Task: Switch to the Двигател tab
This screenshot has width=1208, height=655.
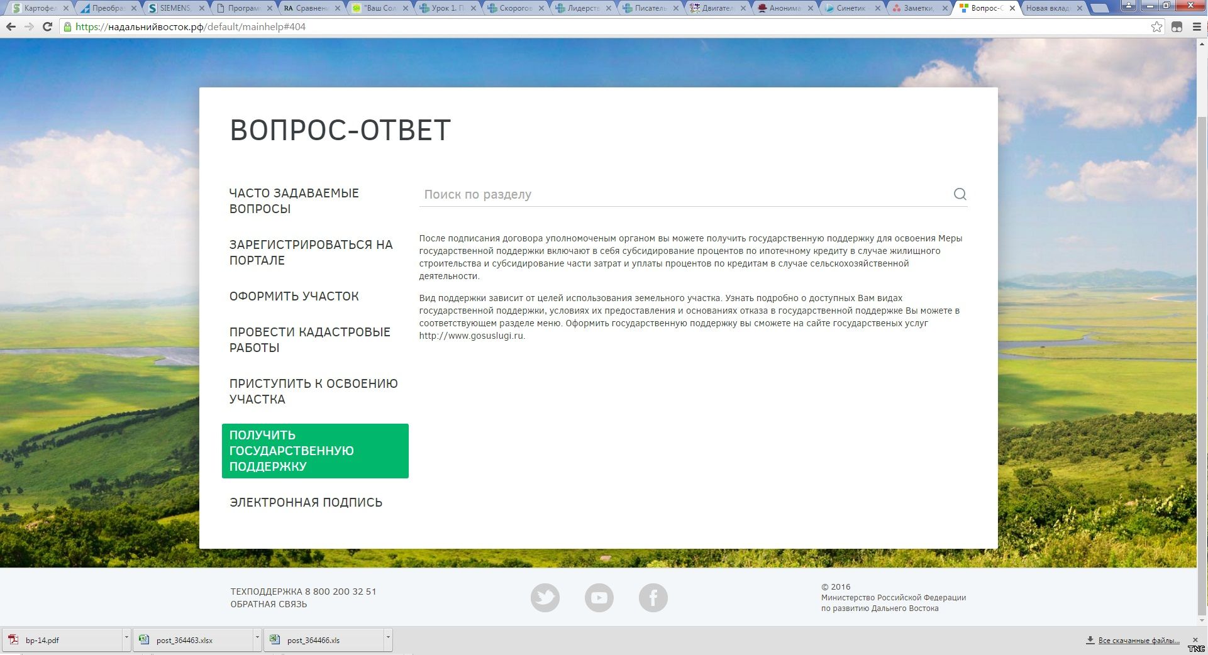Action: click(716, 8)
